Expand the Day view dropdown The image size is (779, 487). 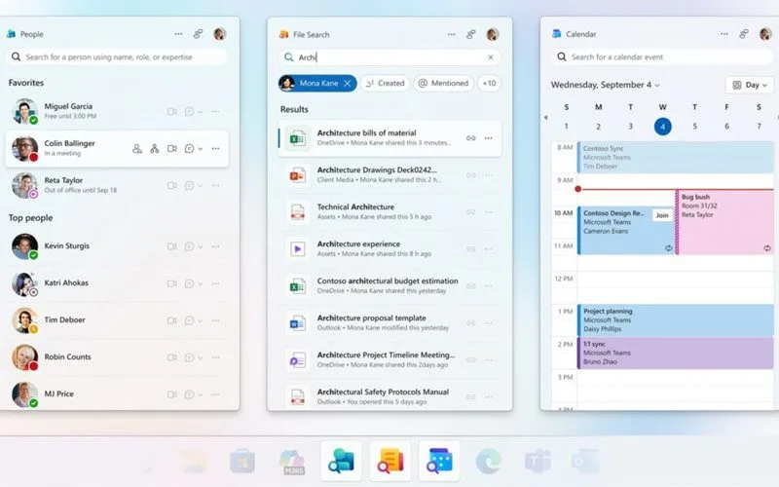749,85
